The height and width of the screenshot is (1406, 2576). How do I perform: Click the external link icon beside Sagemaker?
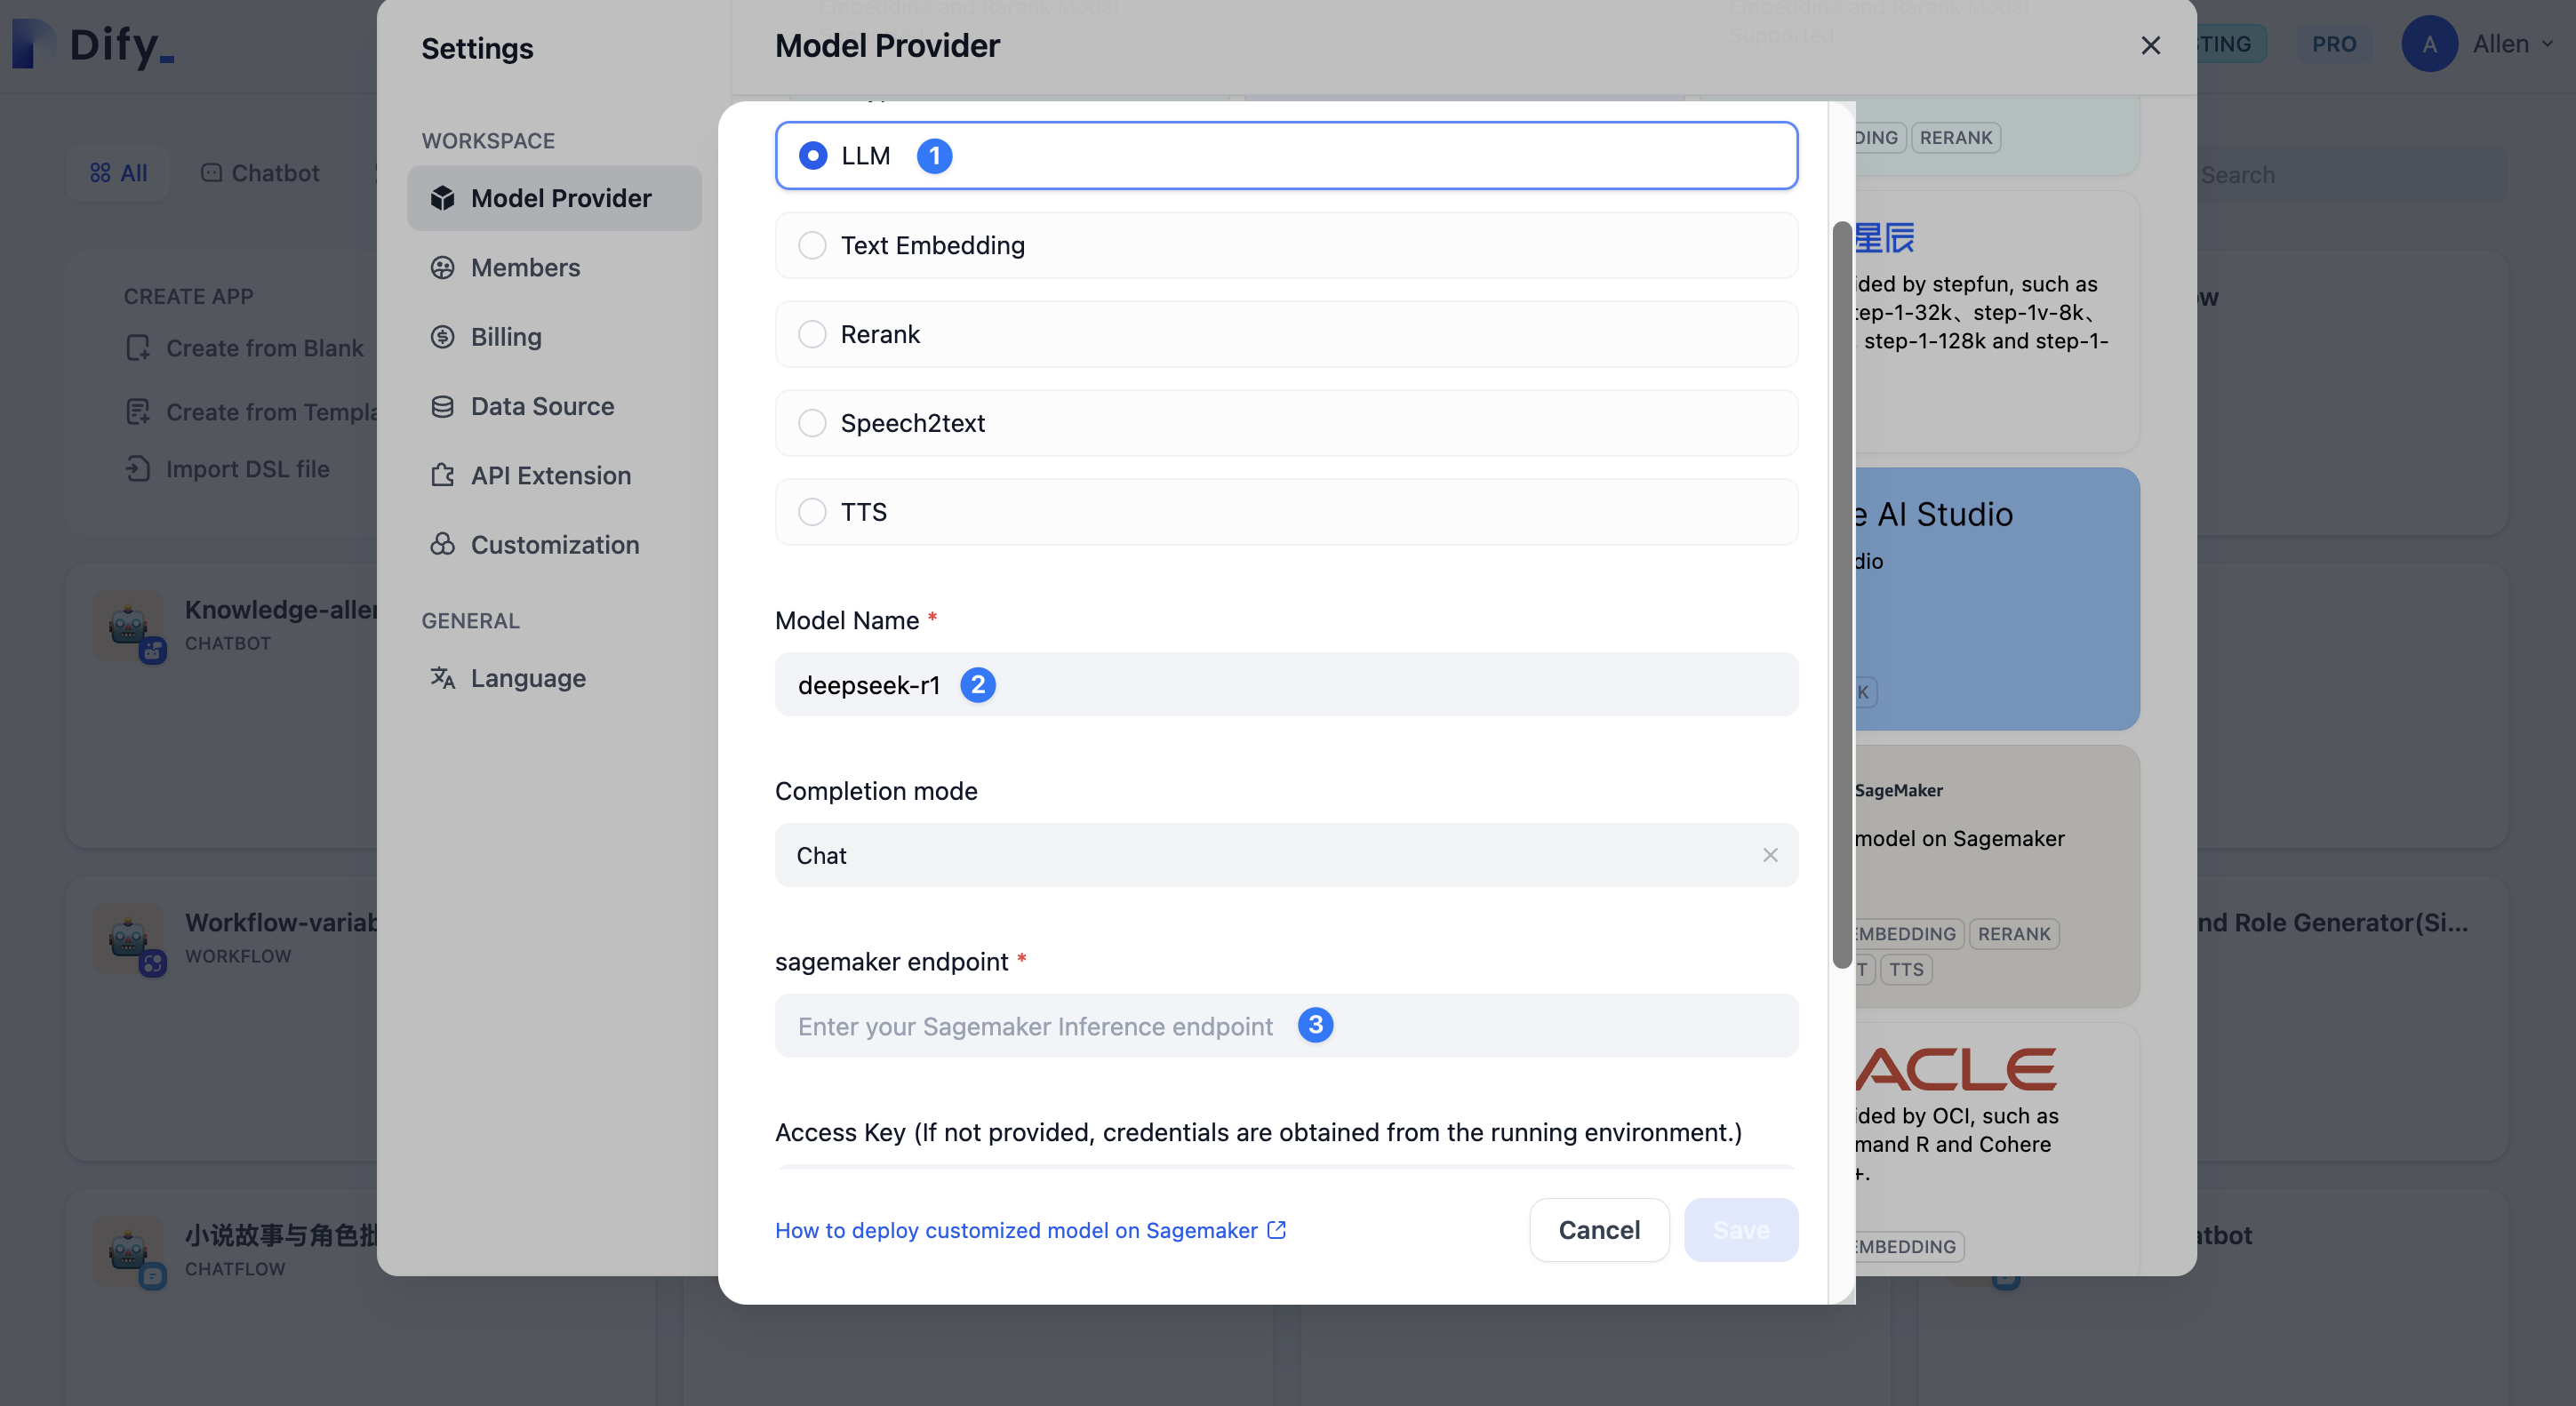click(1277, 1230)
